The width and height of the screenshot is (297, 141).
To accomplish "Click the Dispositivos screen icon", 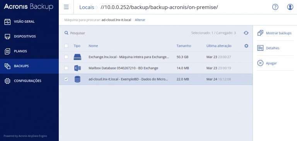I will point(7,36).
